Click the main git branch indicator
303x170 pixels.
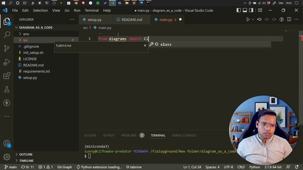coord(10,167)
